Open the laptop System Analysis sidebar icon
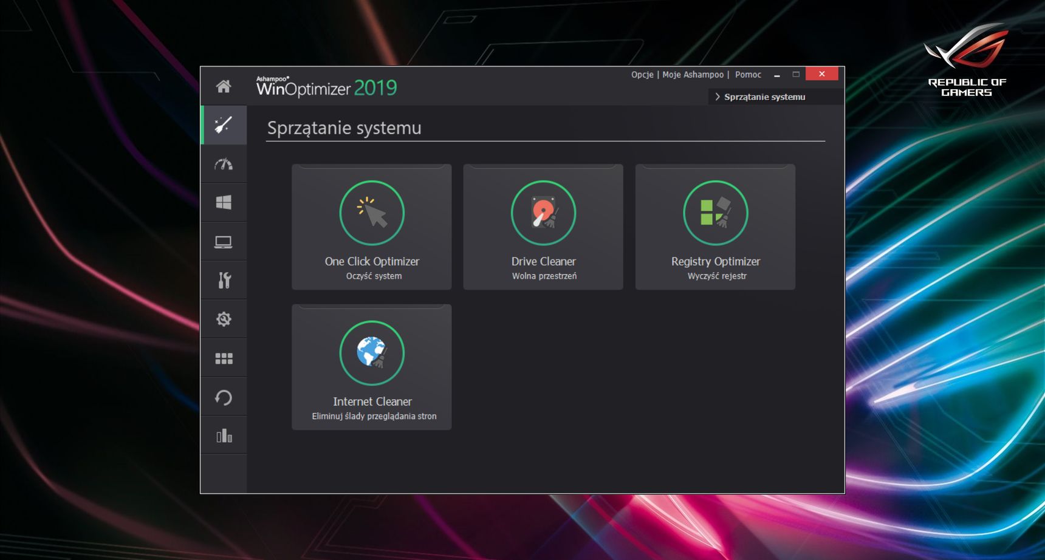 pyautogui.click(x=224, y=242)
